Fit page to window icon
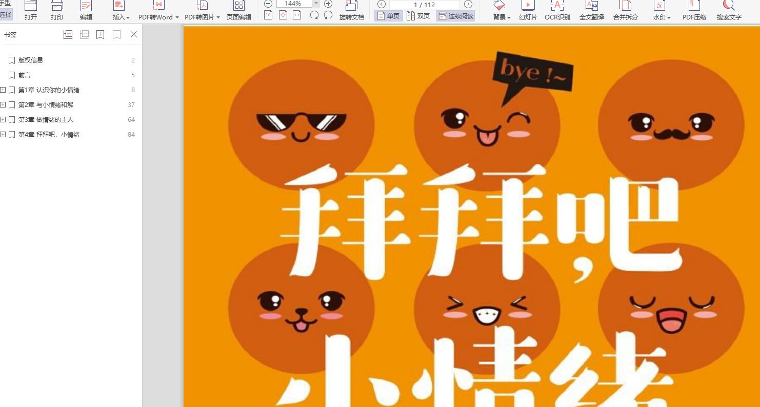 [283, 15]
